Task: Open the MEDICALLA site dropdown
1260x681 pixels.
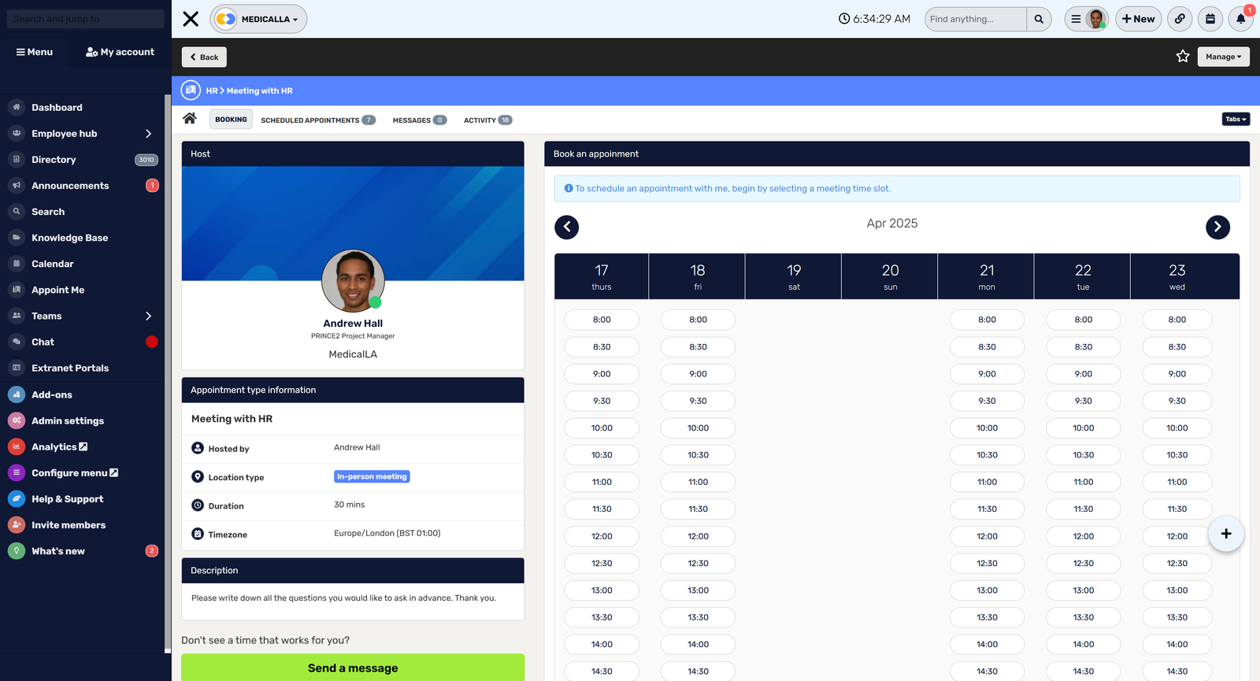Action: click(x=258, y=19)
